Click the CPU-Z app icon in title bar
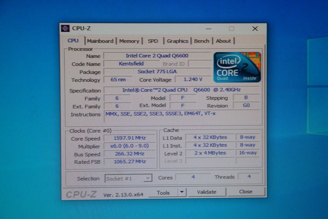Image resolution: width=328 pixels, height=219 pixels. [65, 29]
